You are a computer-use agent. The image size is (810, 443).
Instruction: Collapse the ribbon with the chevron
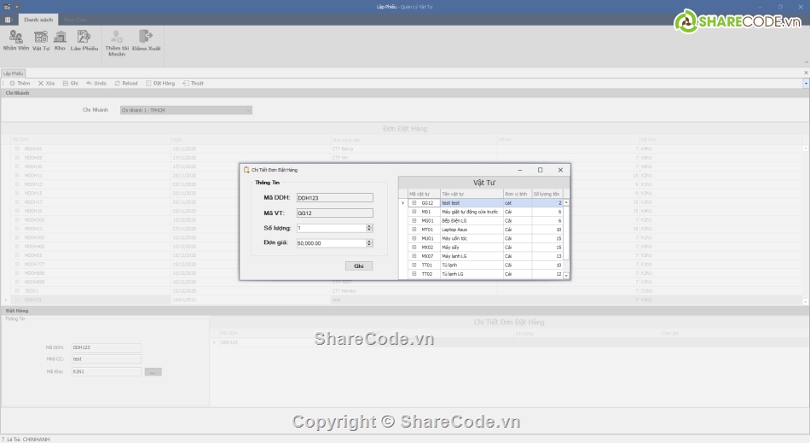click(x=806, y=62)
